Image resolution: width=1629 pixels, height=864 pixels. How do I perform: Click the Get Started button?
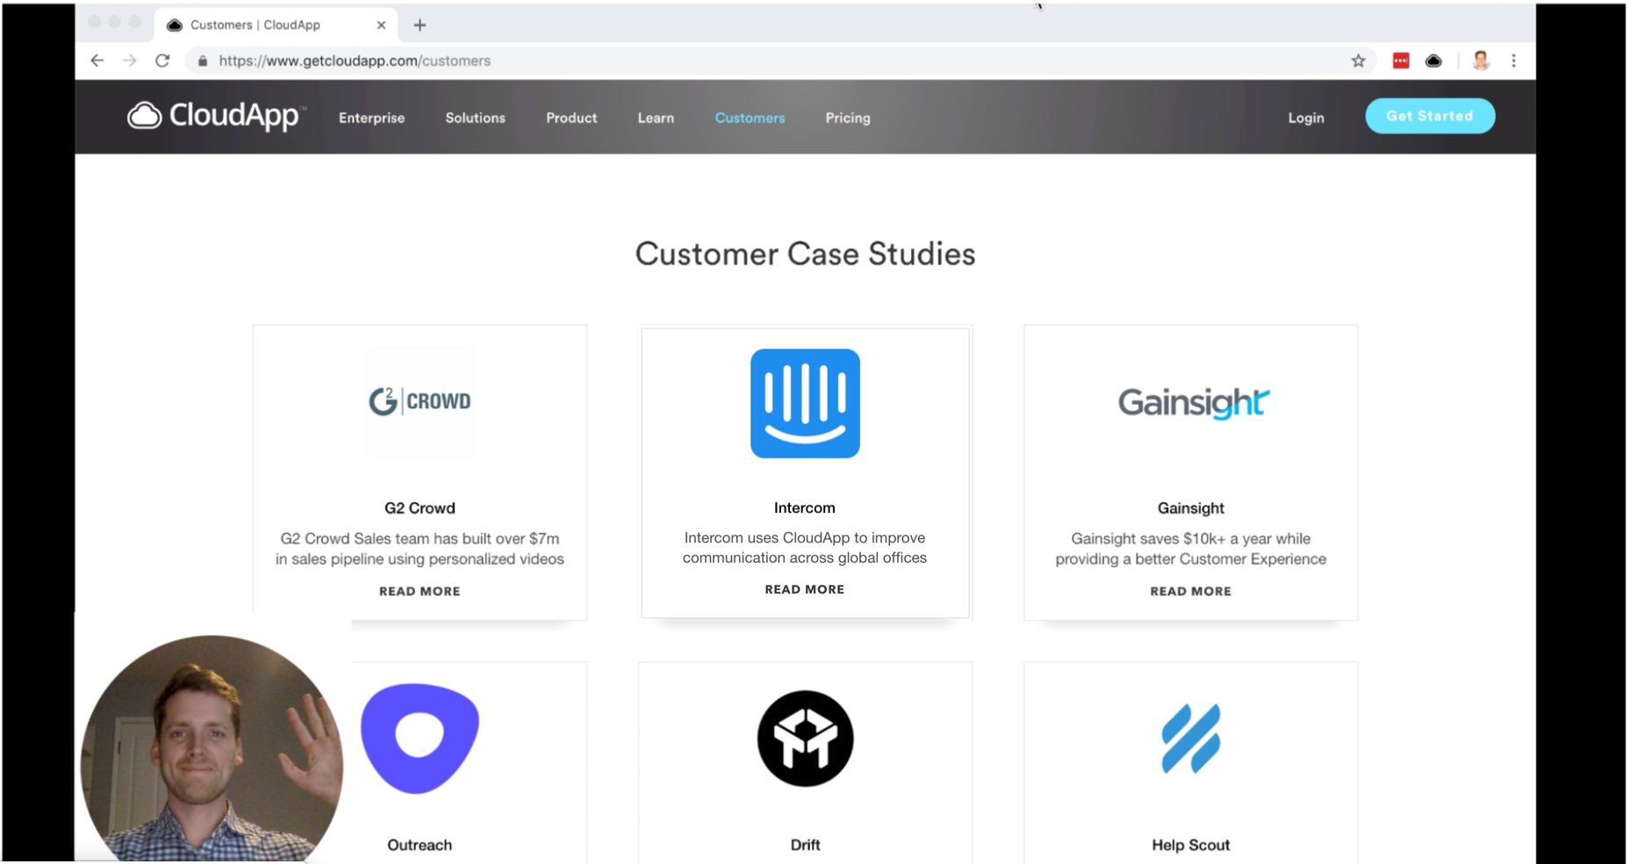[x=1430, y=116]
